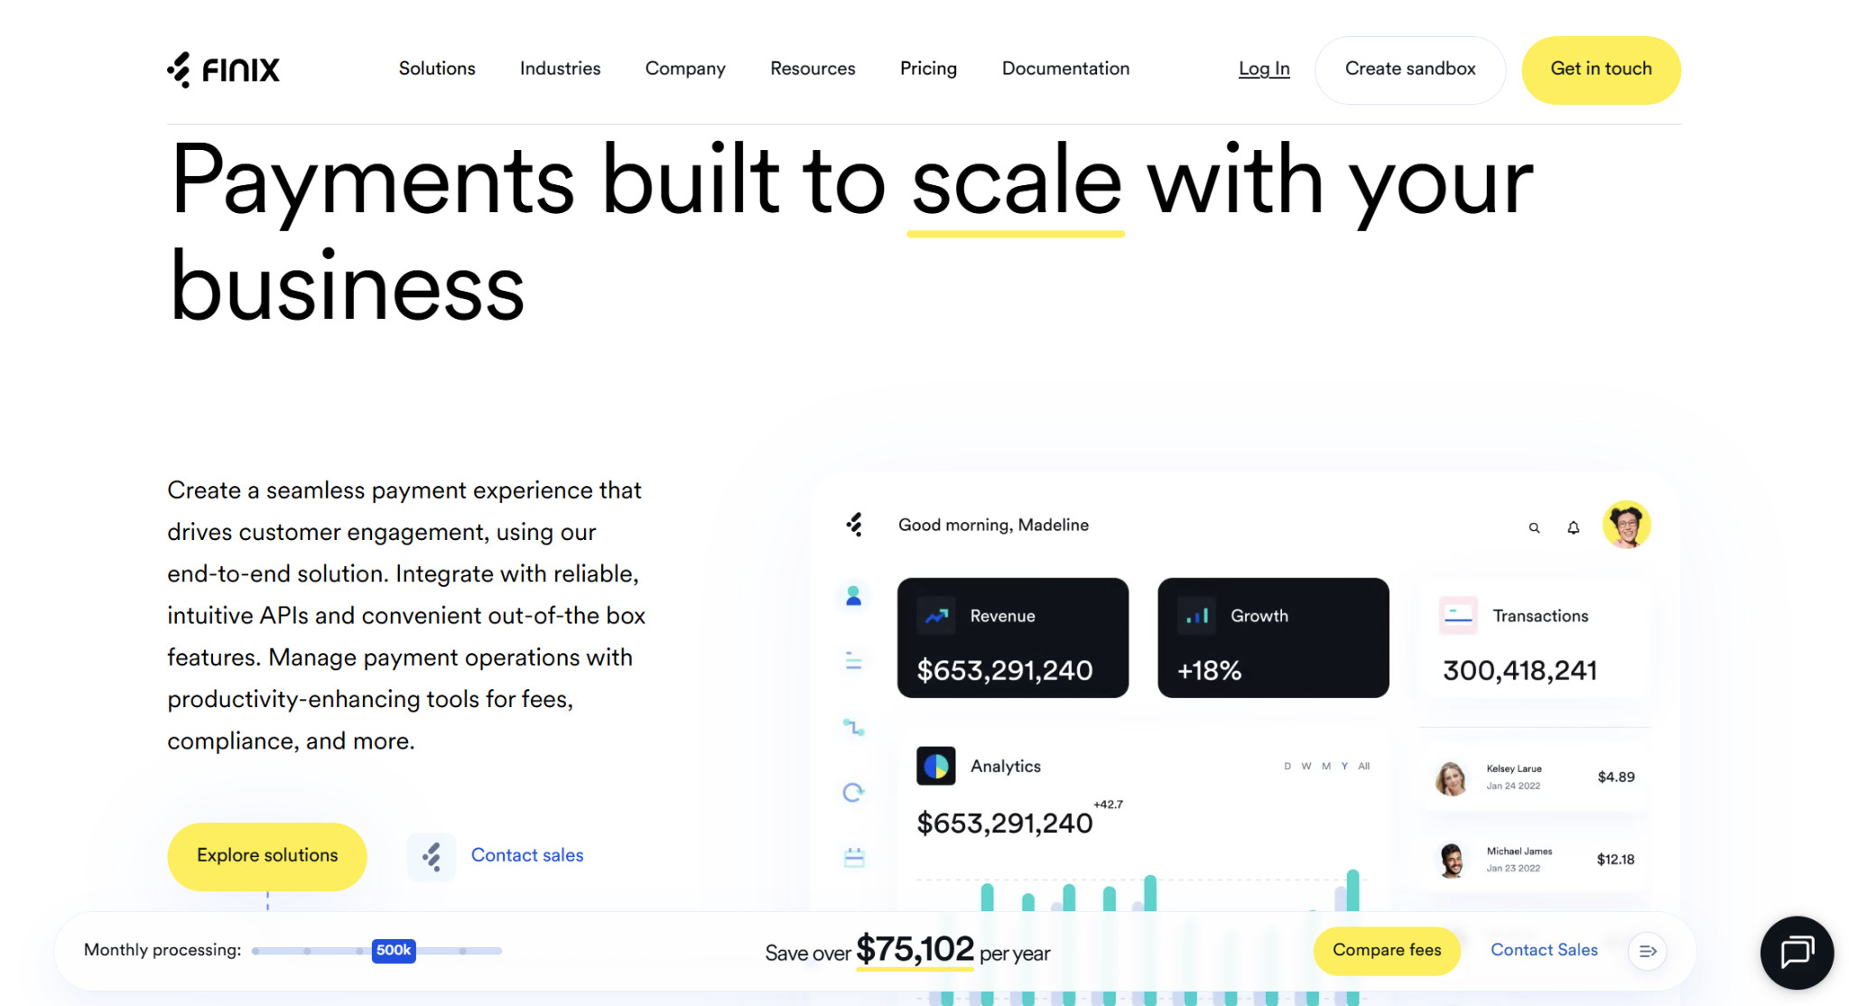
Task: Click the Revenue trend arrow icon
Action: click(936, 616)
